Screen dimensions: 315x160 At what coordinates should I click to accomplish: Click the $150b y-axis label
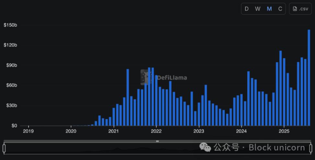coord(10,25)
